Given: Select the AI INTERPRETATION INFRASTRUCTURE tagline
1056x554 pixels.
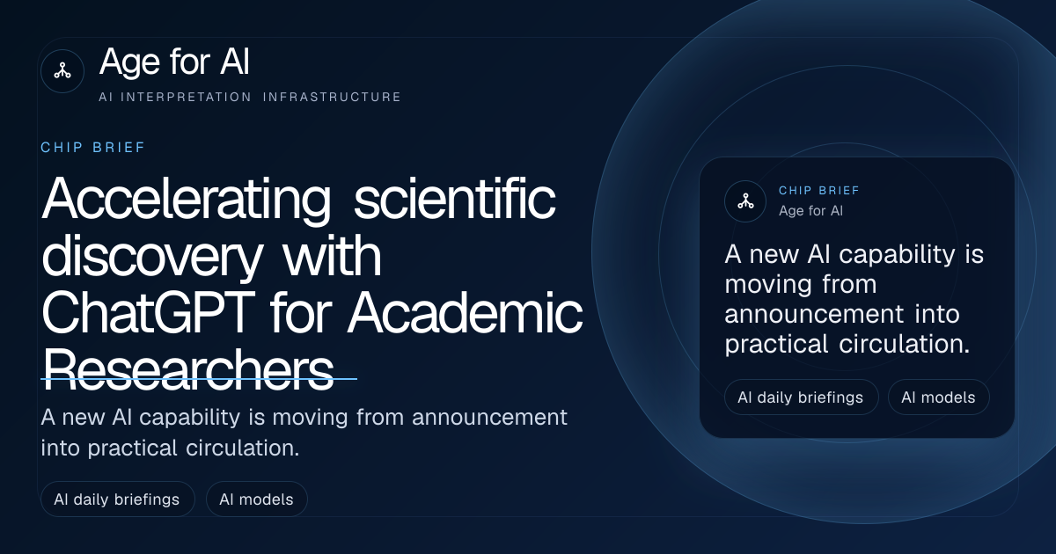Looking at the screenshot, I should pyautogui.click(x=251, y=97).
